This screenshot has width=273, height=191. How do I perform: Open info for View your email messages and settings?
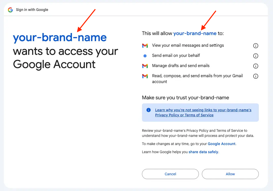(x=255, y=46)
